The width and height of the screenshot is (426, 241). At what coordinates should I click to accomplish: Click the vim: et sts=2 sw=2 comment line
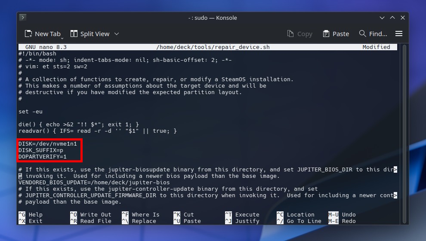click(x=52, y=67)
